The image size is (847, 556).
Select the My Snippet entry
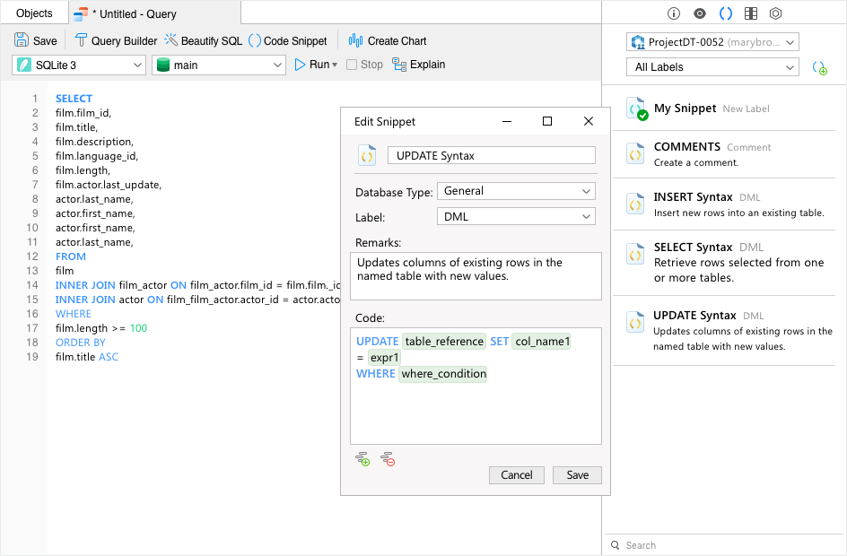(x=724, y=109)
